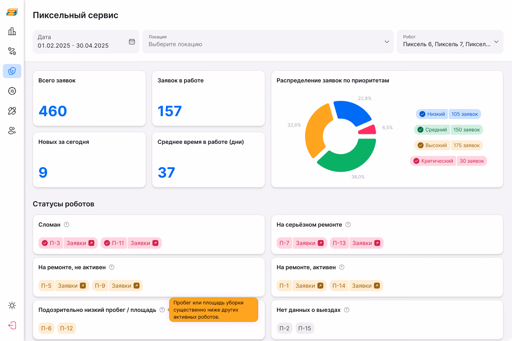
Task: Click the Всего заявок value 460
Action: (x=53, y=111)
